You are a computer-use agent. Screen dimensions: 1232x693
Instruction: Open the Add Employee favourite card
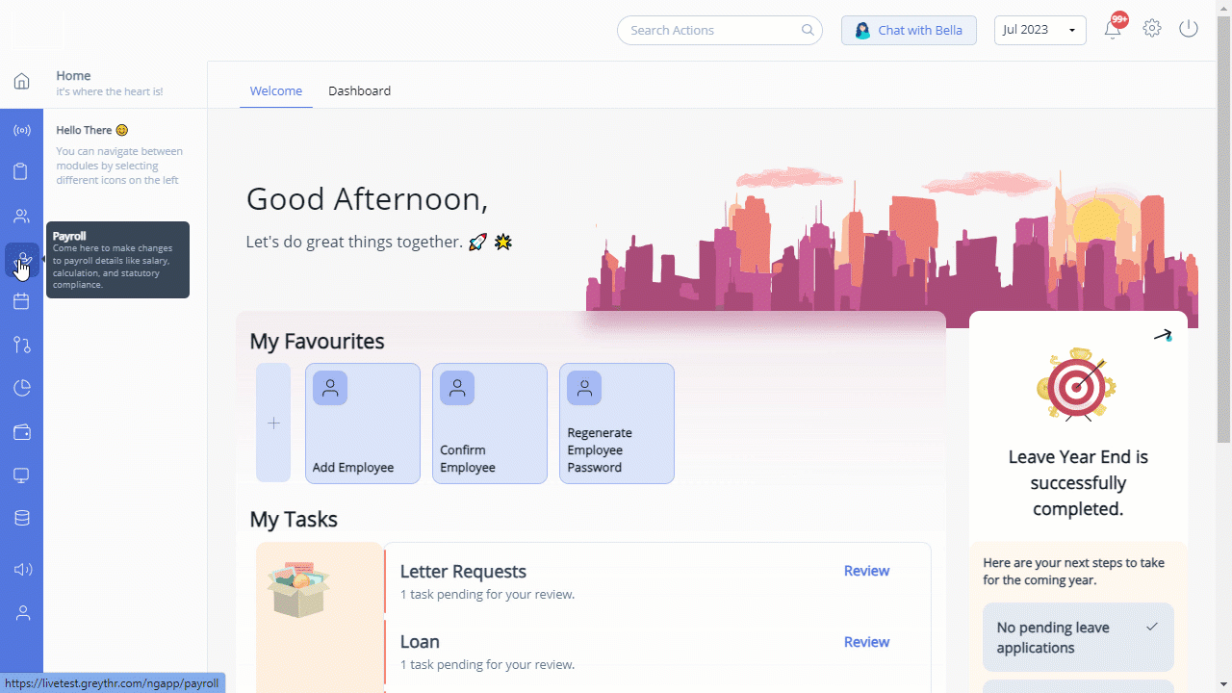[363, 423]
